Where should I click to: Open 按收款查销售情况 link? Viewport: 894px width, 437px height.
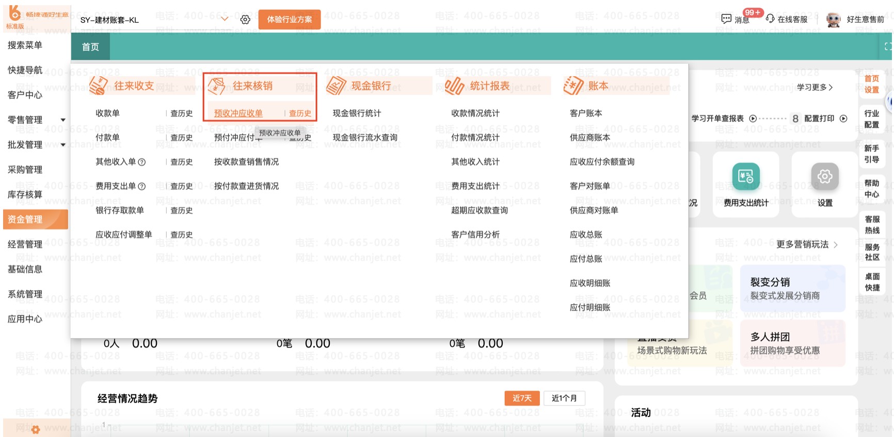(246, 162)
